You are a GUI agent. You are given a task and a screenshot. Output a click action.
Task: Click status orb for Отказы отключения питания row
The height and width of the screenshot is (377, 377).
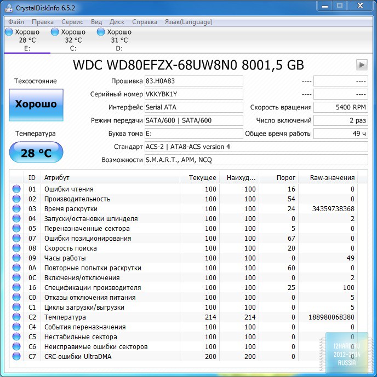pyautogui.click(x=16, y=297)
